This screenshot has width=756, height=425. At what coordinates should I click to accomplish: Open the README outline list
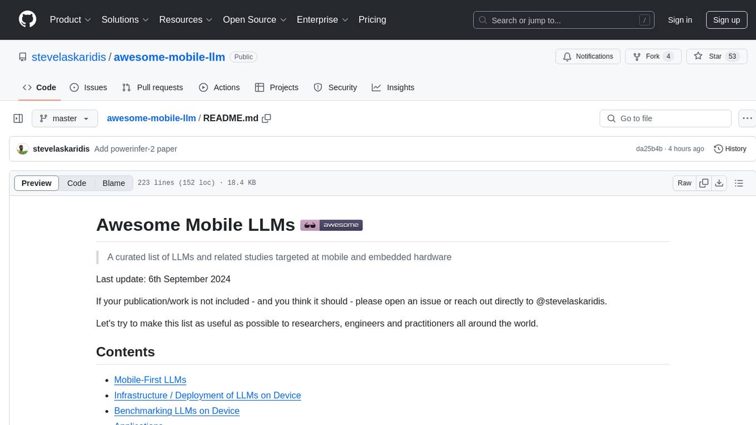(739, 183)
